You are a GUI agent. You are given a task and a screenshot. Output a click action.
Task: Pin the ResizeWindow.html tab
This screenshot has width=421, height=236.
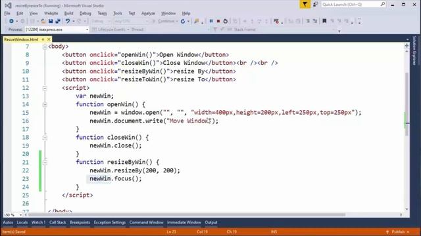coord(43,39)
